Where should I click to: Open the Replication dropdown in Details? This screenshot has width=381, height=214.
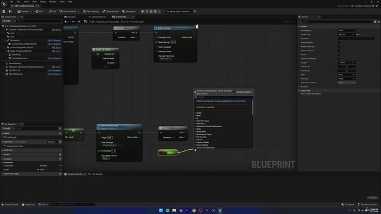[x=346, y=78]
